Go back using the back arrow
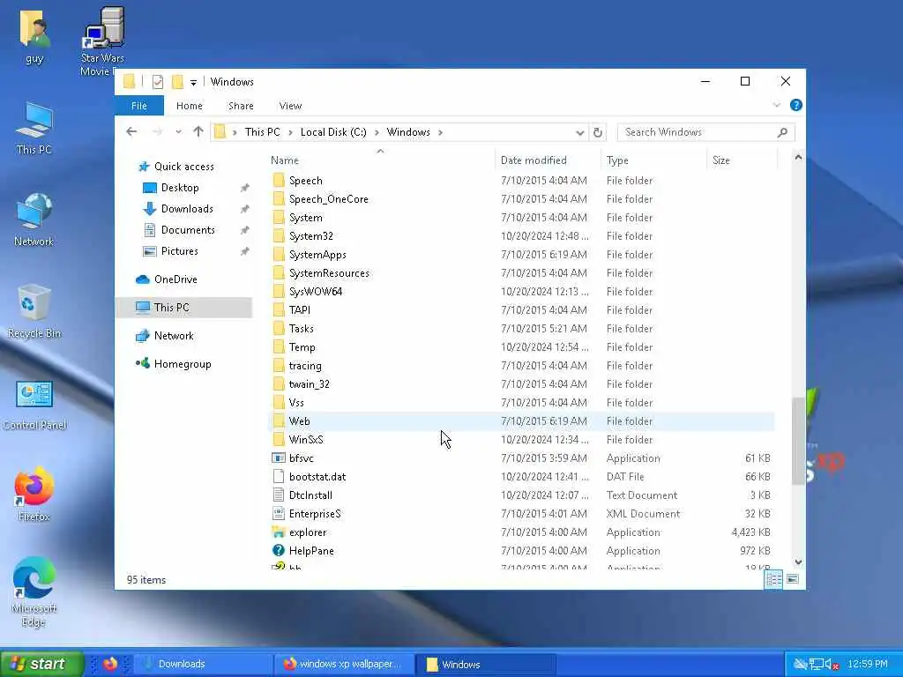 tap(132, 132)
